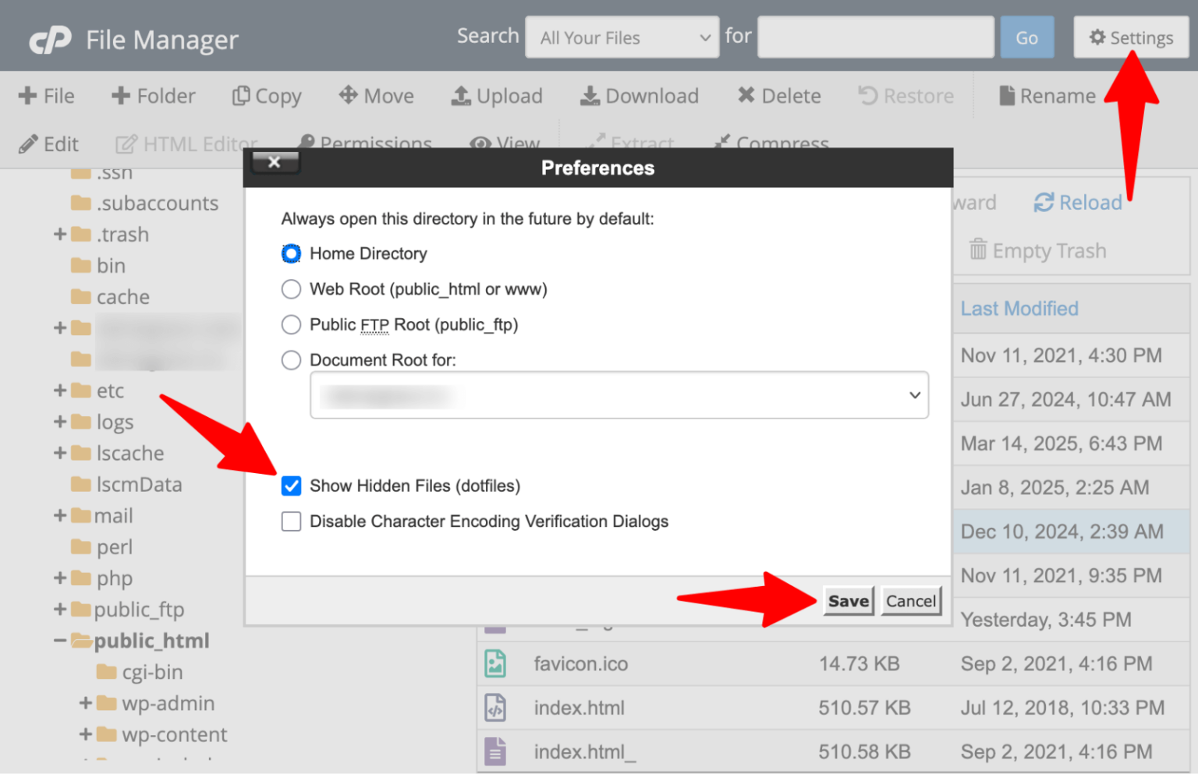The width and height of the screenshot is (1198, 774).
Task: Click the Copy icon in the toolbar
Action: point(267,95)
